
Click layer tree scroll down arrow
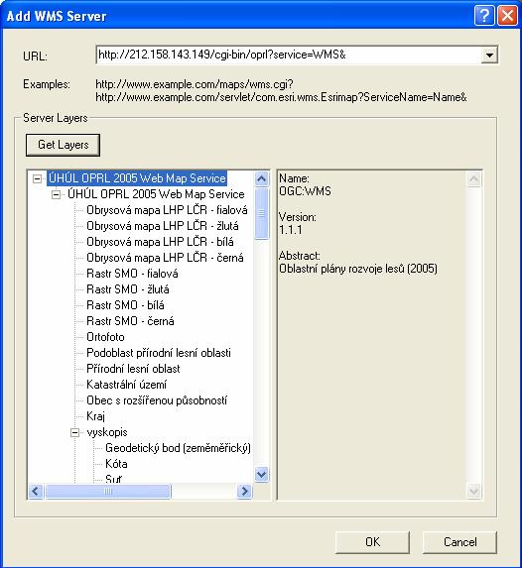coord(262,474)
